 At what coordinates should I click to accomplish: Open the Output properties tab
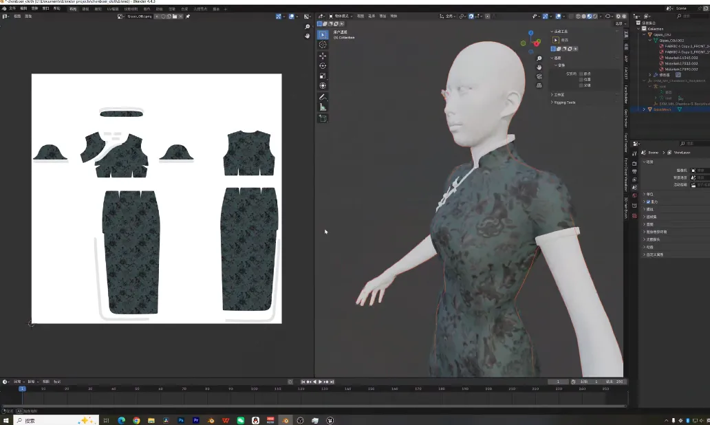[x=634, y=171]
